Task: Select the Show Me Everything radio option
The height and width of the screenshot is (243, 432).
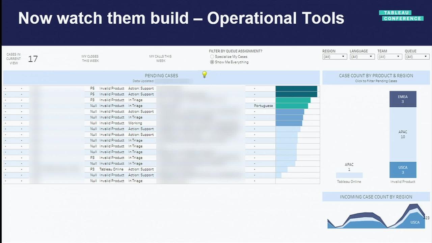Action: (x=212, y=62)
